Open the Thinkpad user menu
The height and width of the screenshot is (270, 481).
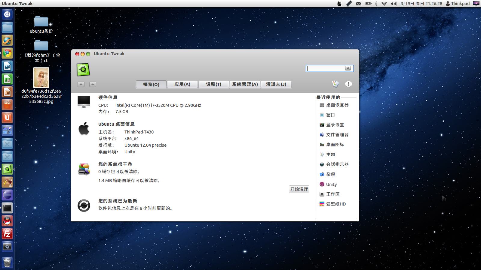(458, 4)
